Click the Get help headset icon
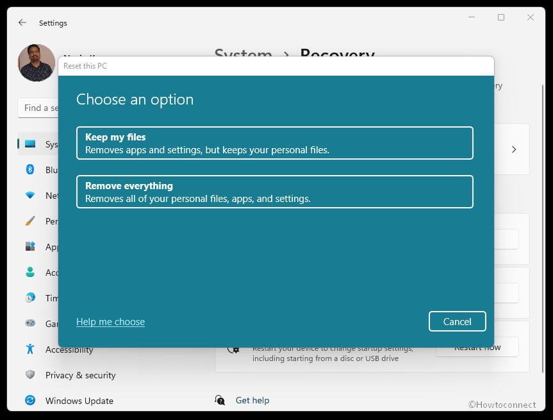 (220, 400)
